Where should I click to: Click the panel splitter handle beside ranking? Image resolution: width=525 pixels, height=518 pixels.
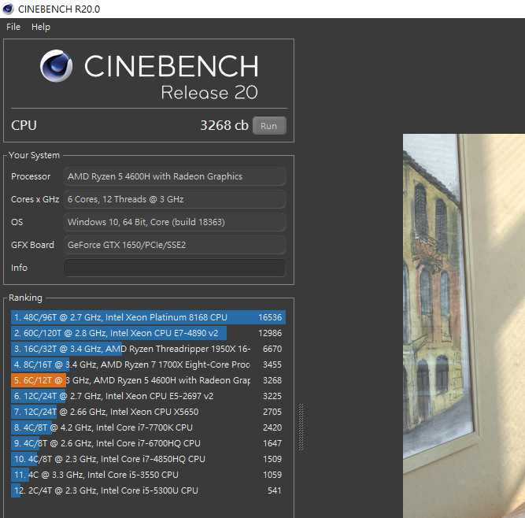coord(301,427)
